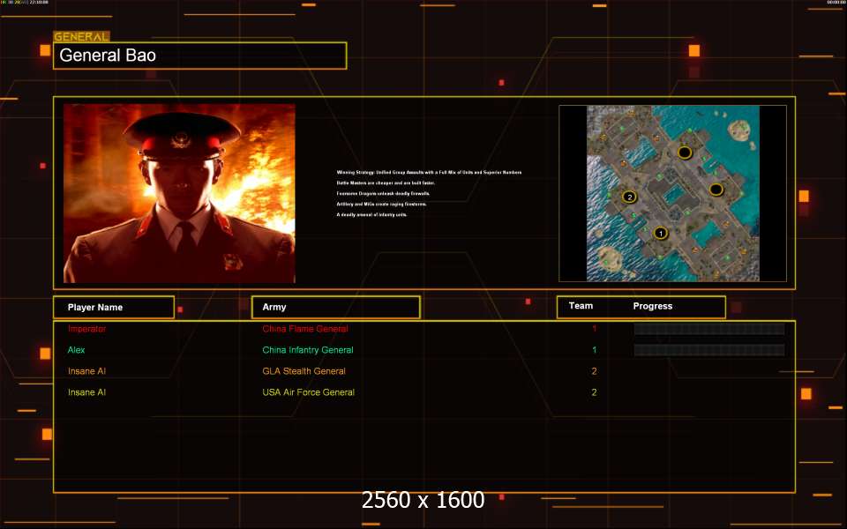Click the USA Air Force General army entry
847x529 pixels.
point(308,392)
